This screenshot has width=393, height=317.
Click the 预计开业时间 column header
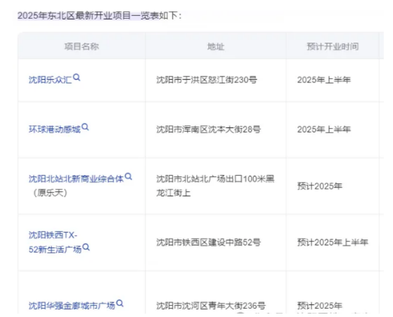(333, 47)
